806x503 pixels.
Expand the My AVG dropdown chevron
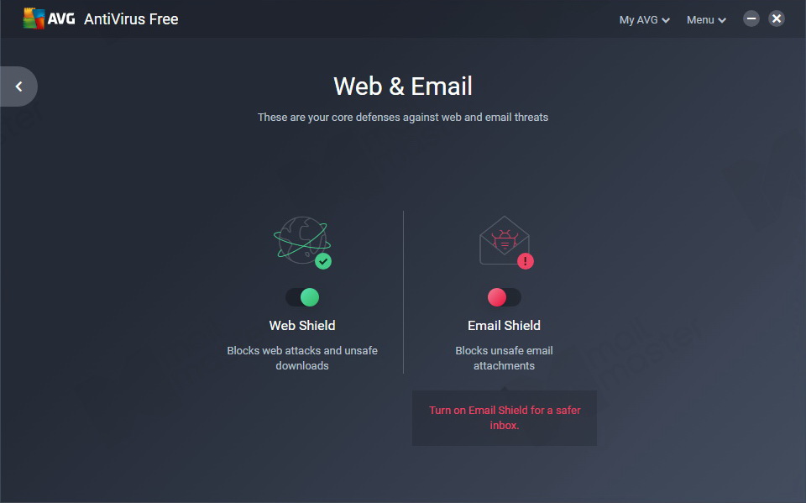666,20
